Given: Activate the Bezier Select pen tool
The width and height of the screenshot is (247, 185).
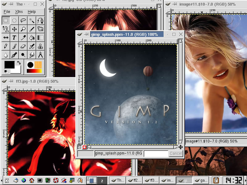Looking at the screenshot, I should pos(40,21).
